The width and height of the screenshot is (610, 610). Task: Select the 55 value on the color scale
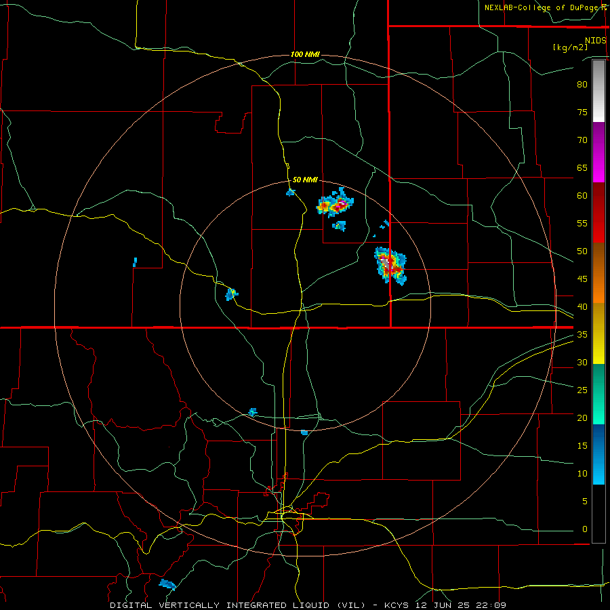(582, 223)
